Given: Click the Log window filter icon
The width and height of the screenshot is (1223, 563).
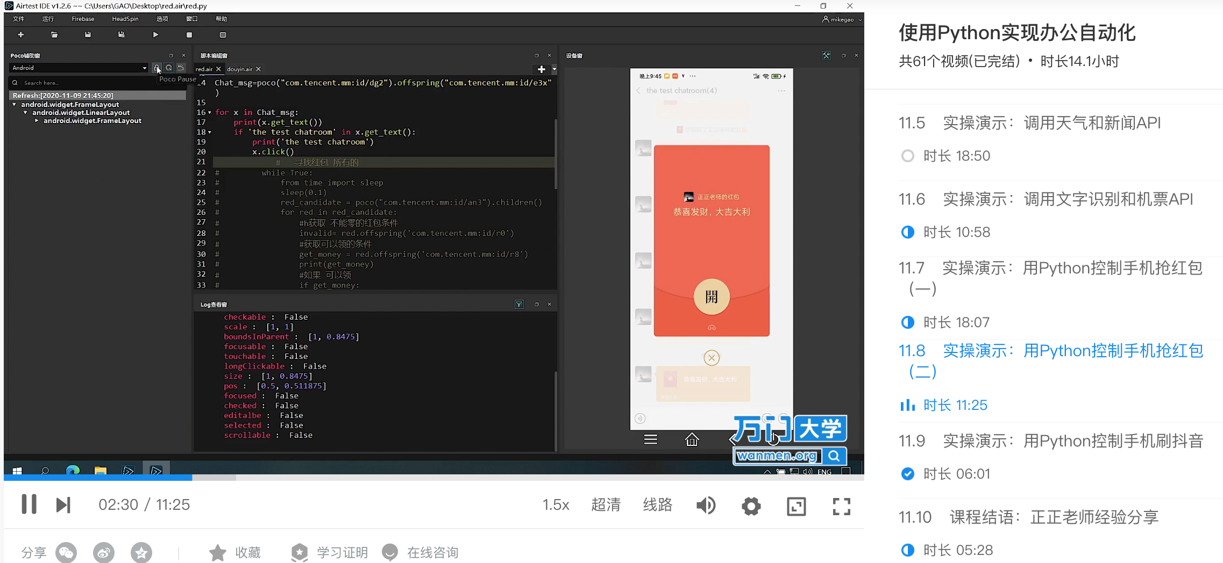Looking at the screenshot, I should 519,305.
